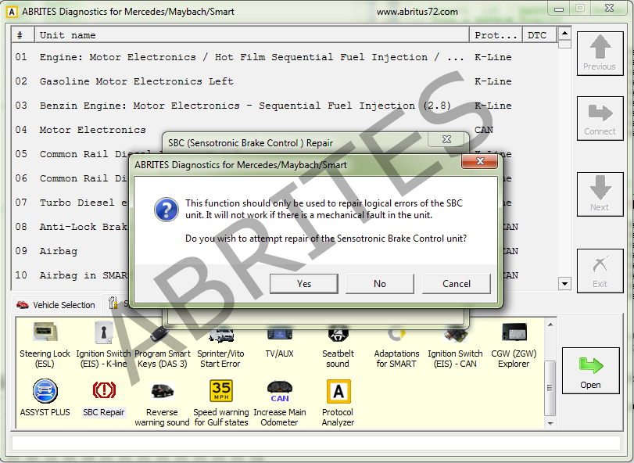Open the Steering Lock (ESL) tool
Image resolution: width=634 pixels, height=463 pixels.
[x=45, y=346]
